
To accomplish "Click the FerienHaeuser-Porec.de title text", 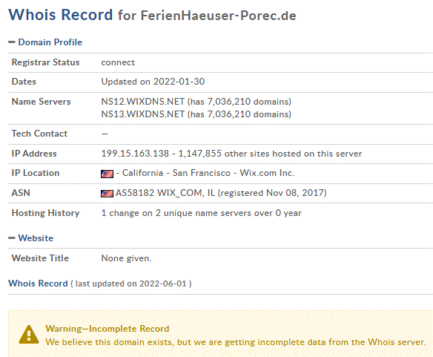I will 219,16.
